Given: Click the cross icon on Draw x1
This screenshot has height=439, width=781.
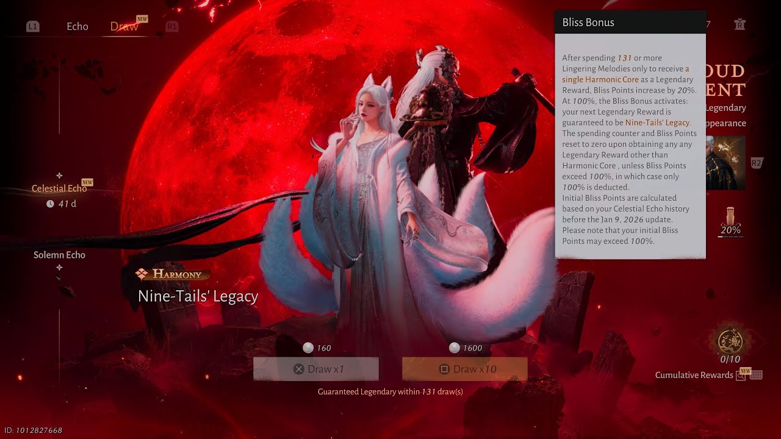Looking at the screenshot, I should 298,369.
